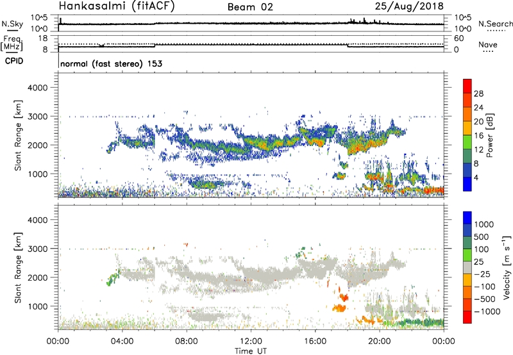Viewport: 513px width, 355px height.
Task: Click "normal (fast stereo) 153" mode text
Action: click(x=111, y=63)
